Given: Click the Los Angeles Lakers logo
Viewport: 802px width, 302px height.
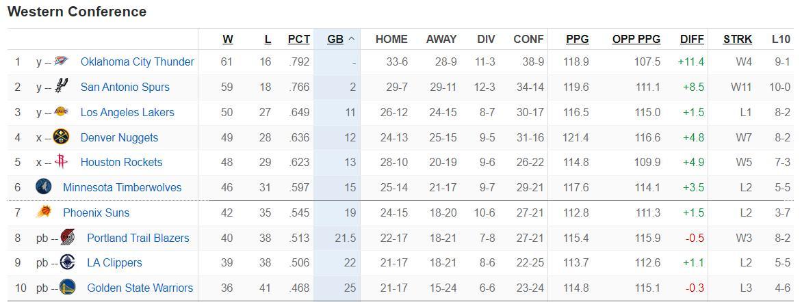Looking at the screenshot, I should coord(61,112).
